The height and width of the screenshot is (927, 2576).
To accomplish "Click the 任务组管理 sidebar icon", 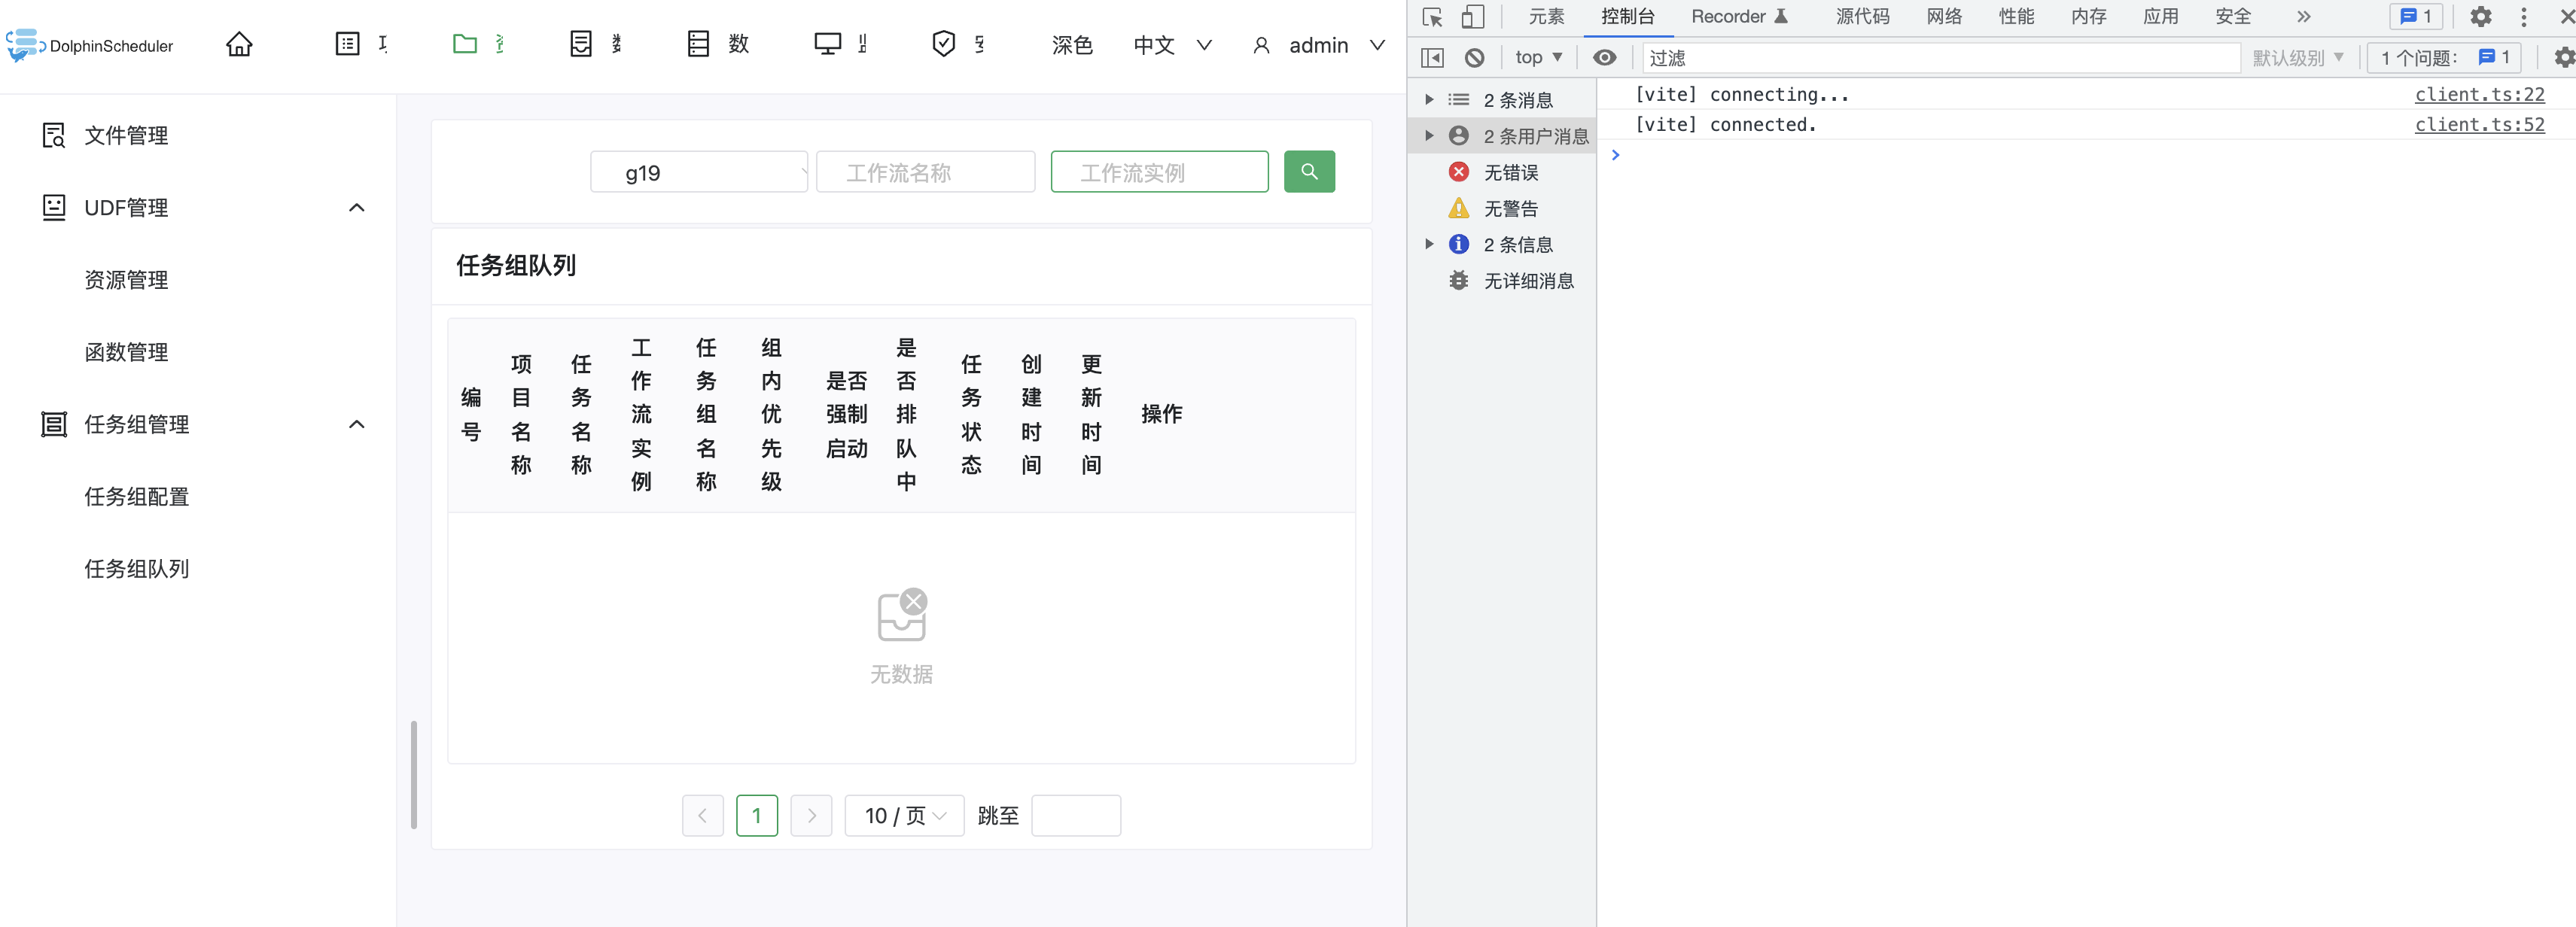I will click(x=54, y=424).
